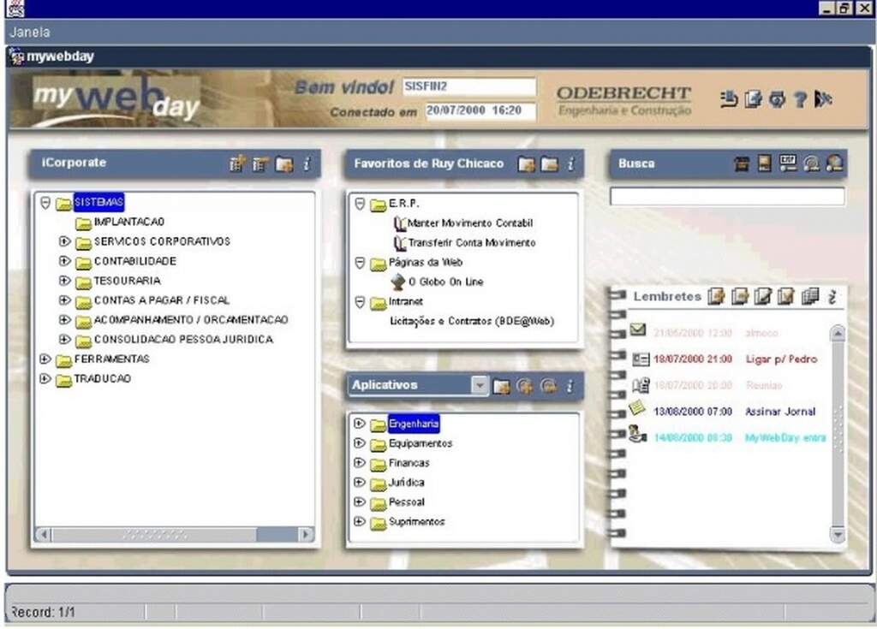Expand the CONTABILIDADE folder

click(x=64, y=261)
